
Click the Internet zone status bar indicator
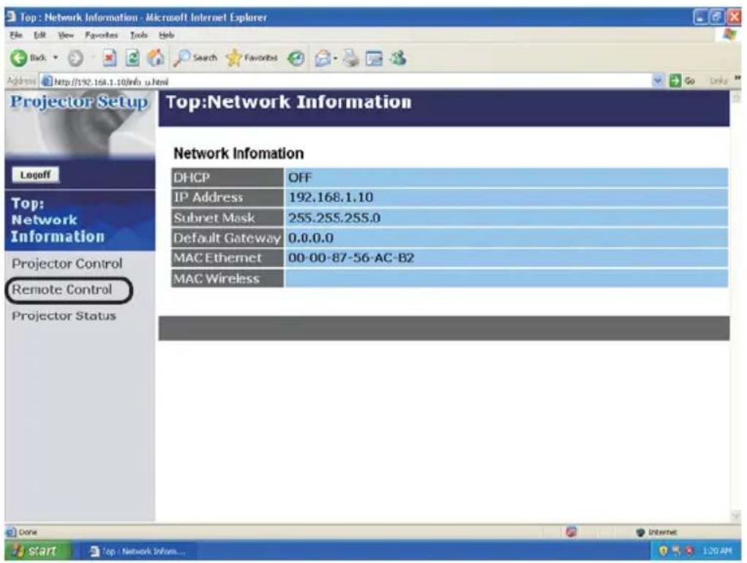(656, 532)
